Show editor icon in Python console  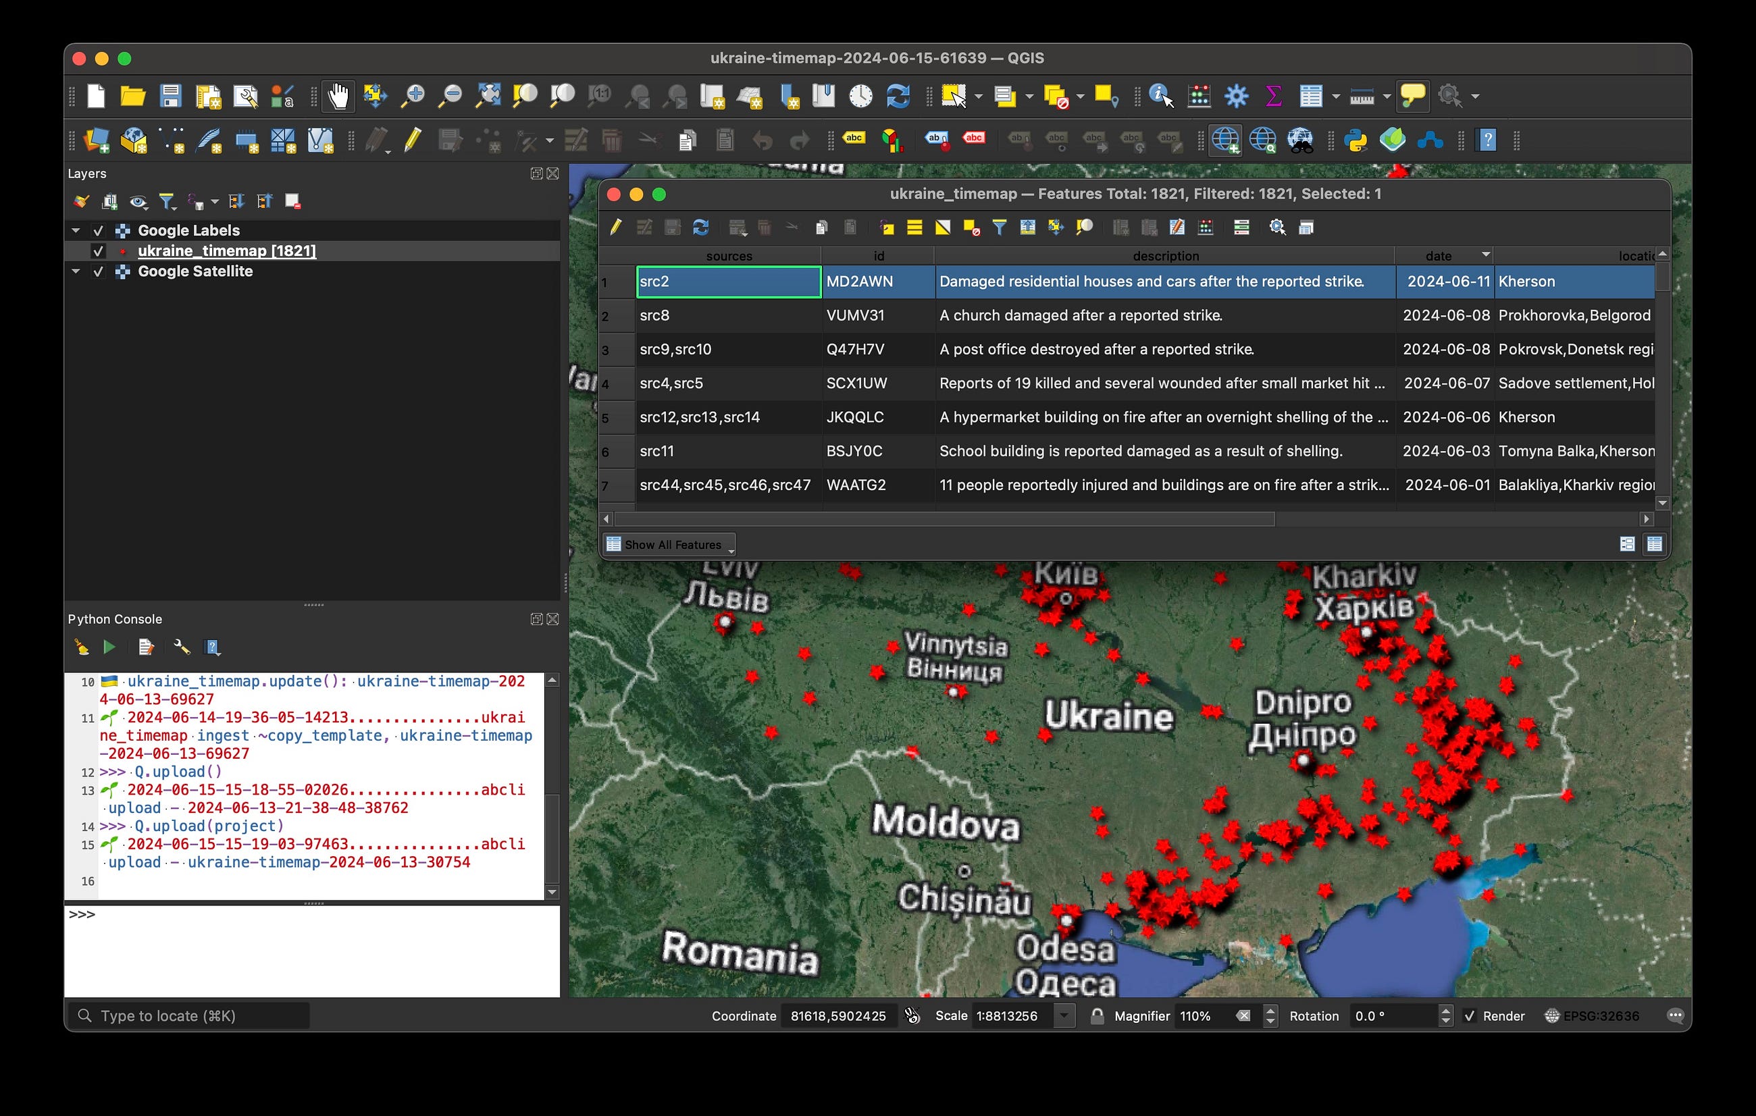point(146,647)
